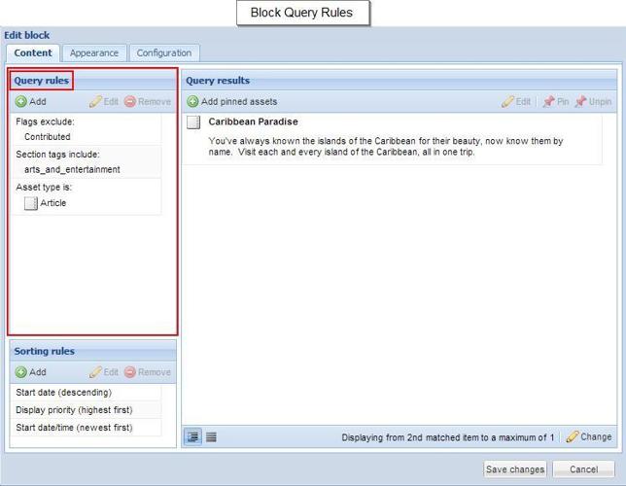626x486 pixels.
Task: Open the Configuration tab
Action: [x=164, y=53]
